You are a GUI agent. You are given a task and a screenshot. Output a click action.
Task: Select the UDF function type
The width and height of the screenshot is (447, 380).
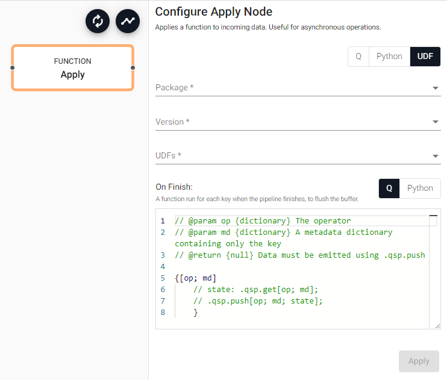[425, 57]
